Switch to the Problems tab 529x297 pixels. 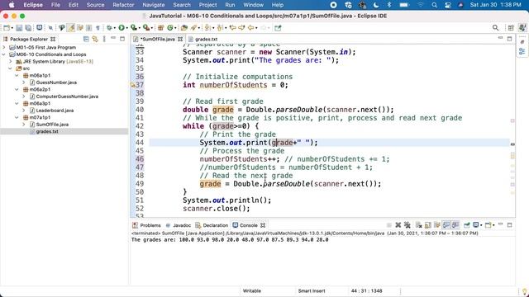(147, 225)
